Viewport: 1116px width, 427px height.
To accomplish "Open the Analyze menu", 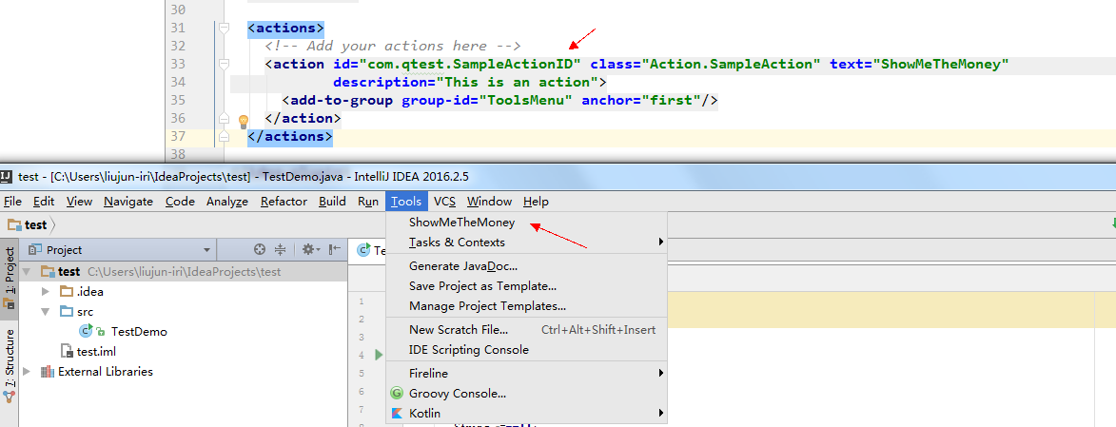I will tap(227, 202).
